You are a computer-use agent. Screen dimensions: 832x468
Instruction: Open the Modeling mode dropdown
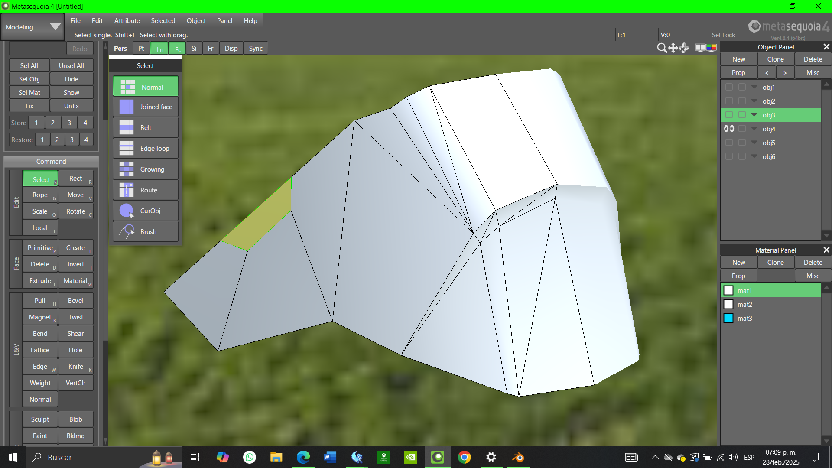[x=32, y=27]
